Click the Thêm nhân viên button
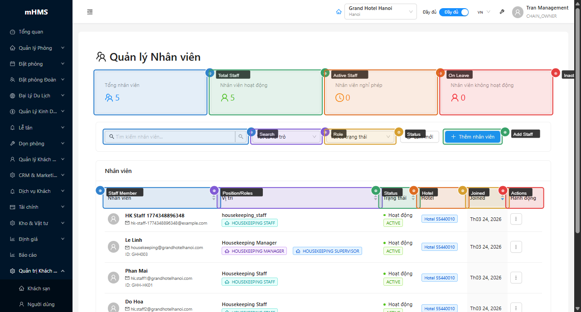Image resolution: width=581 pixels, height=312 pixels. pyautogui.click(x=472, y=137)
